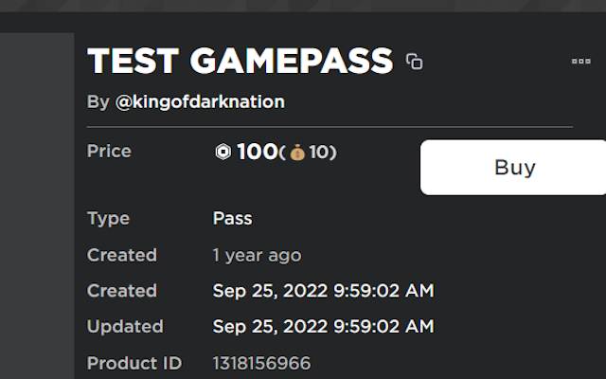Select the Product ID number 1318156966
The width and height of the screenshot is (606, 379).
tap(261, 363)
